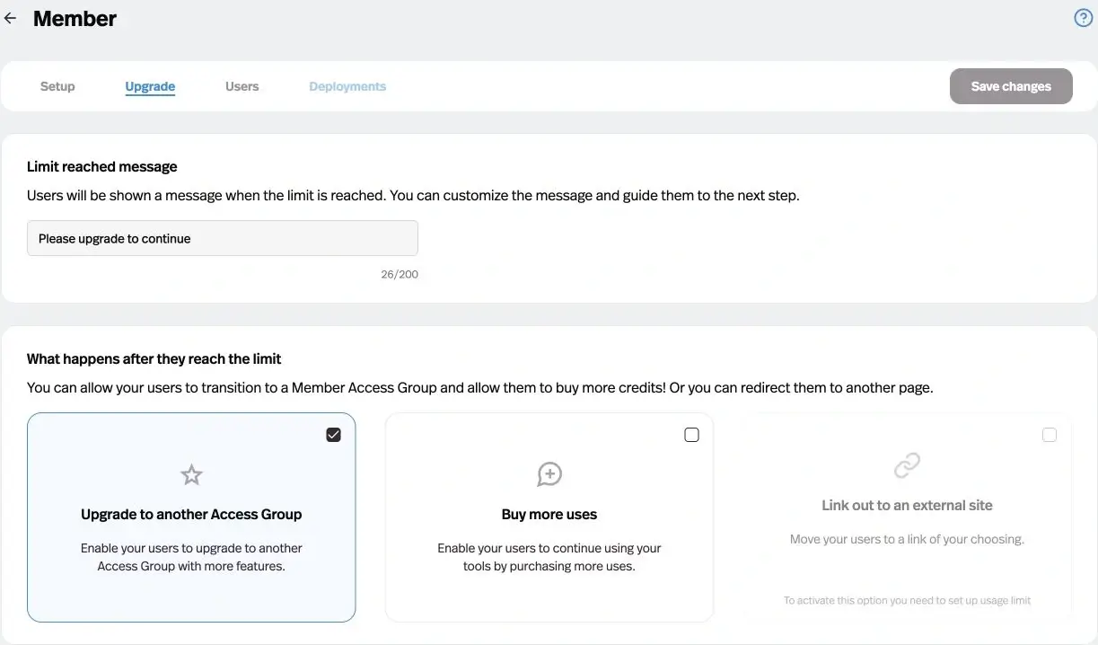Click the Member page title
The image size is (1098, 645).
click(75, 18)
